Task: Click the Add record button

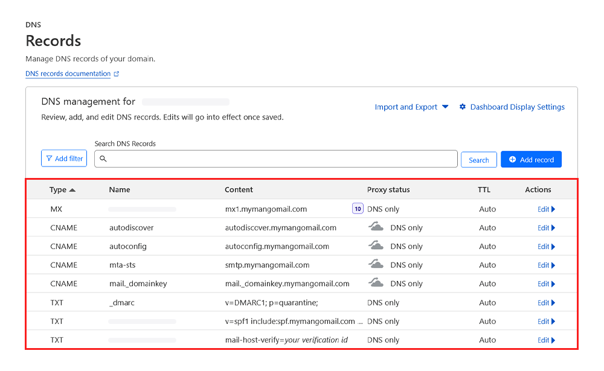Action: click(531, 159)
